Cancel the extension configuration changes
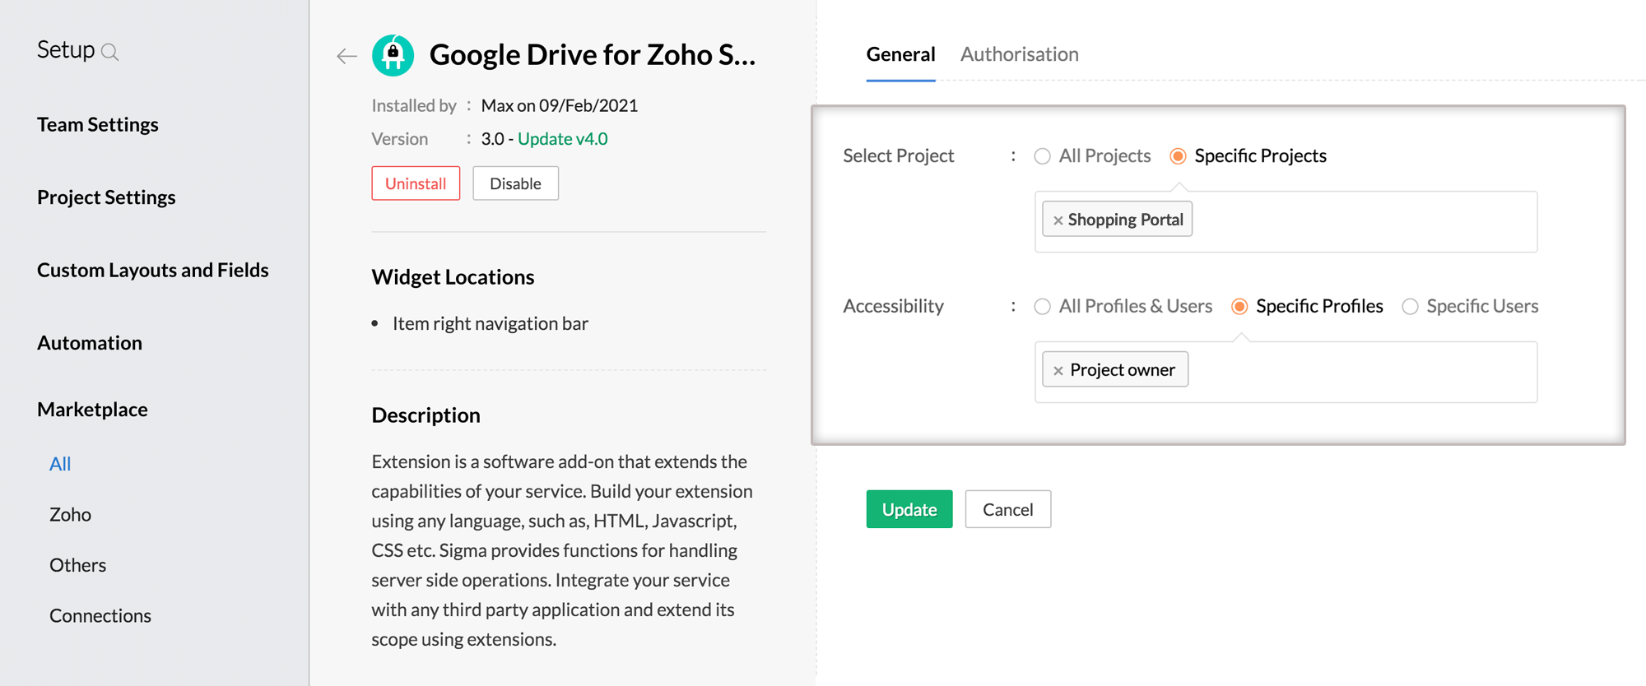Viewport: 1646px width, 686px height. (1007, 509)
